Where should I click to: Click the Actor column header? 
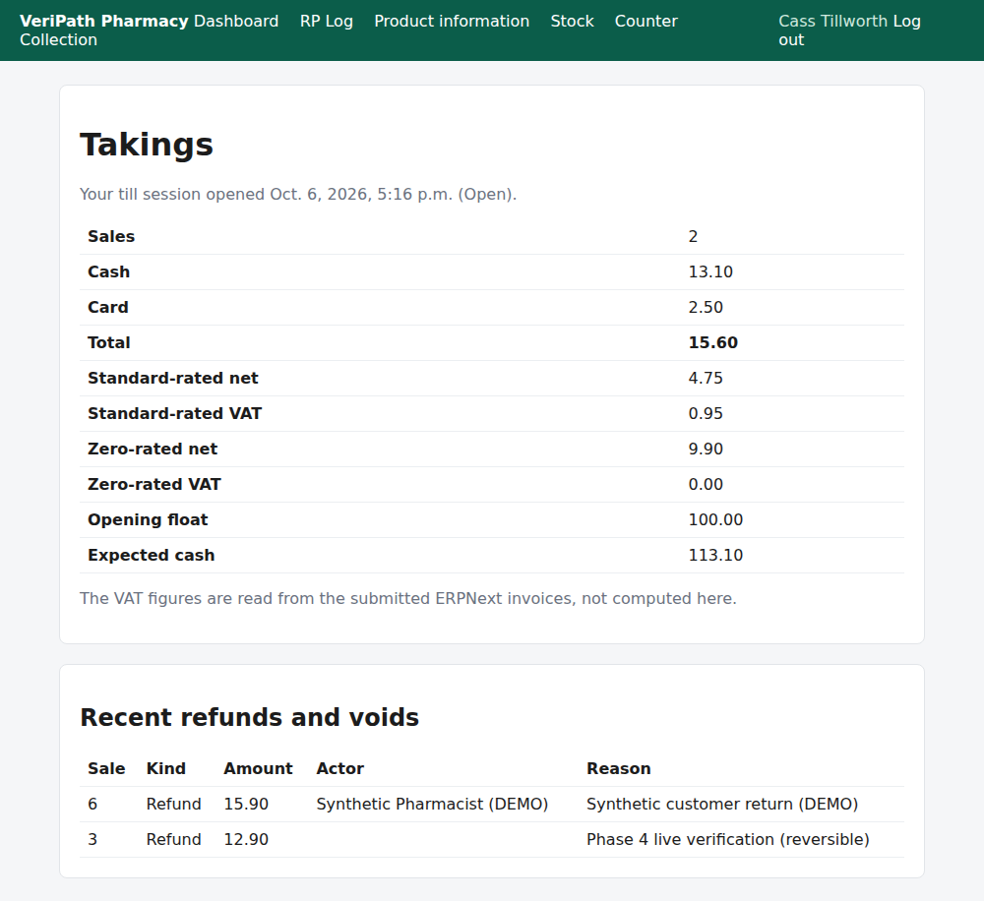point(339,768)
